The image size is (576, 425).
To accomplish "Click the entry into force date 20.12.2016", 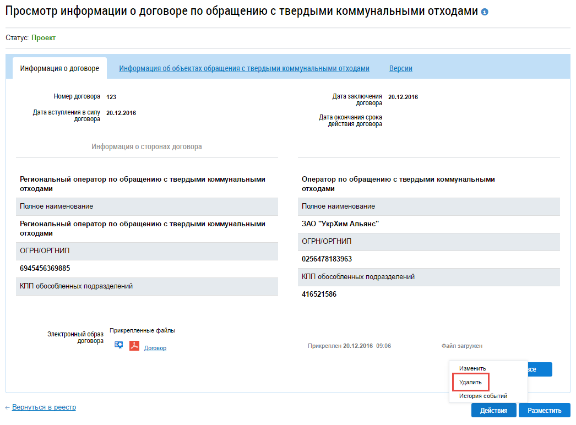I will click(121, 113).
